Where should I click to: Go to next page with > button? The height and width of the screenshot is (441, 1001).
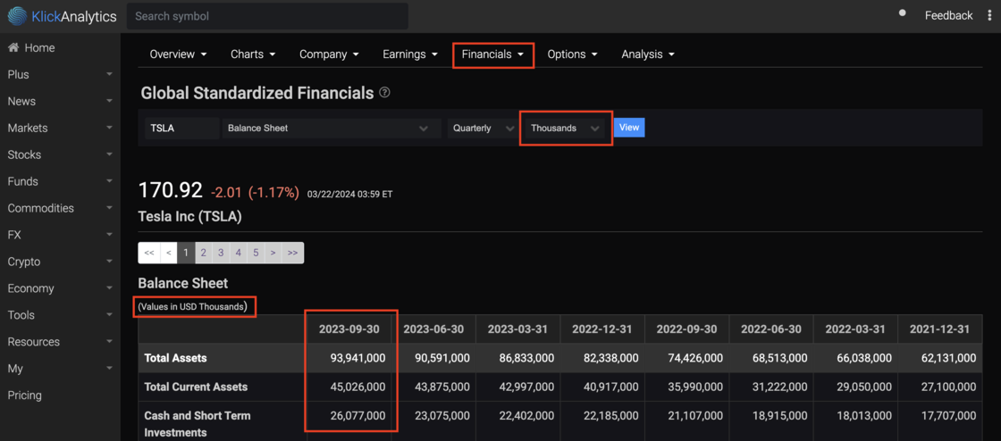click(273, 253)
